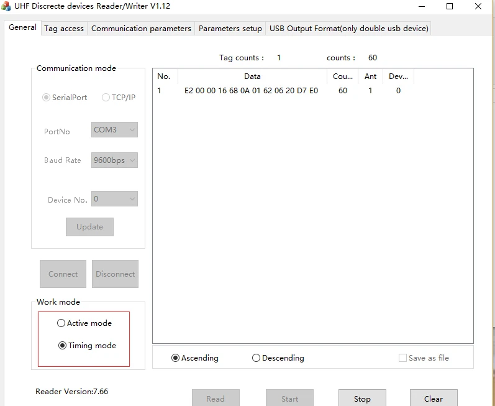495x406 pixels.
Task: Sort by the Data column header
Action: pos(252,76)
